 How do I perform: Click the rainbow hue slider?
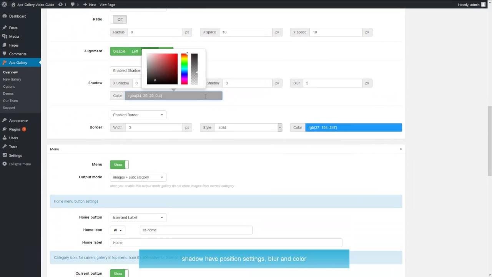click(x=184, y=69)
